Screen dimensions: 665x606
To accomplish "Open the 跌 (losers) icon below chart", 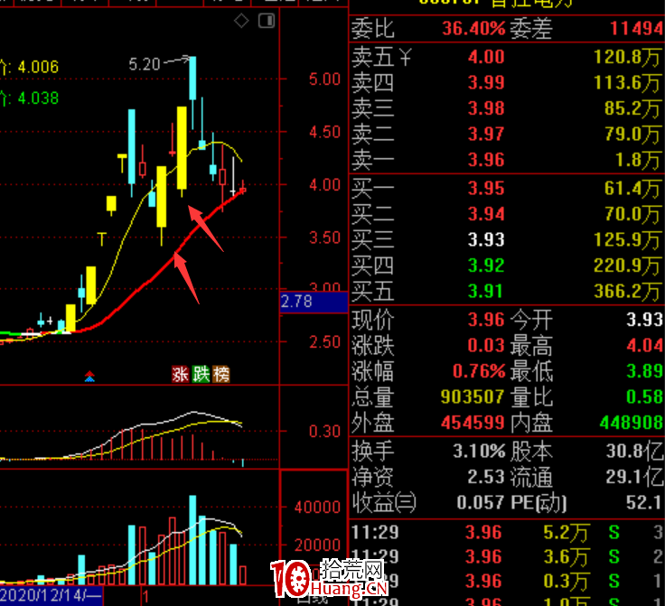I will click(201, 374).
